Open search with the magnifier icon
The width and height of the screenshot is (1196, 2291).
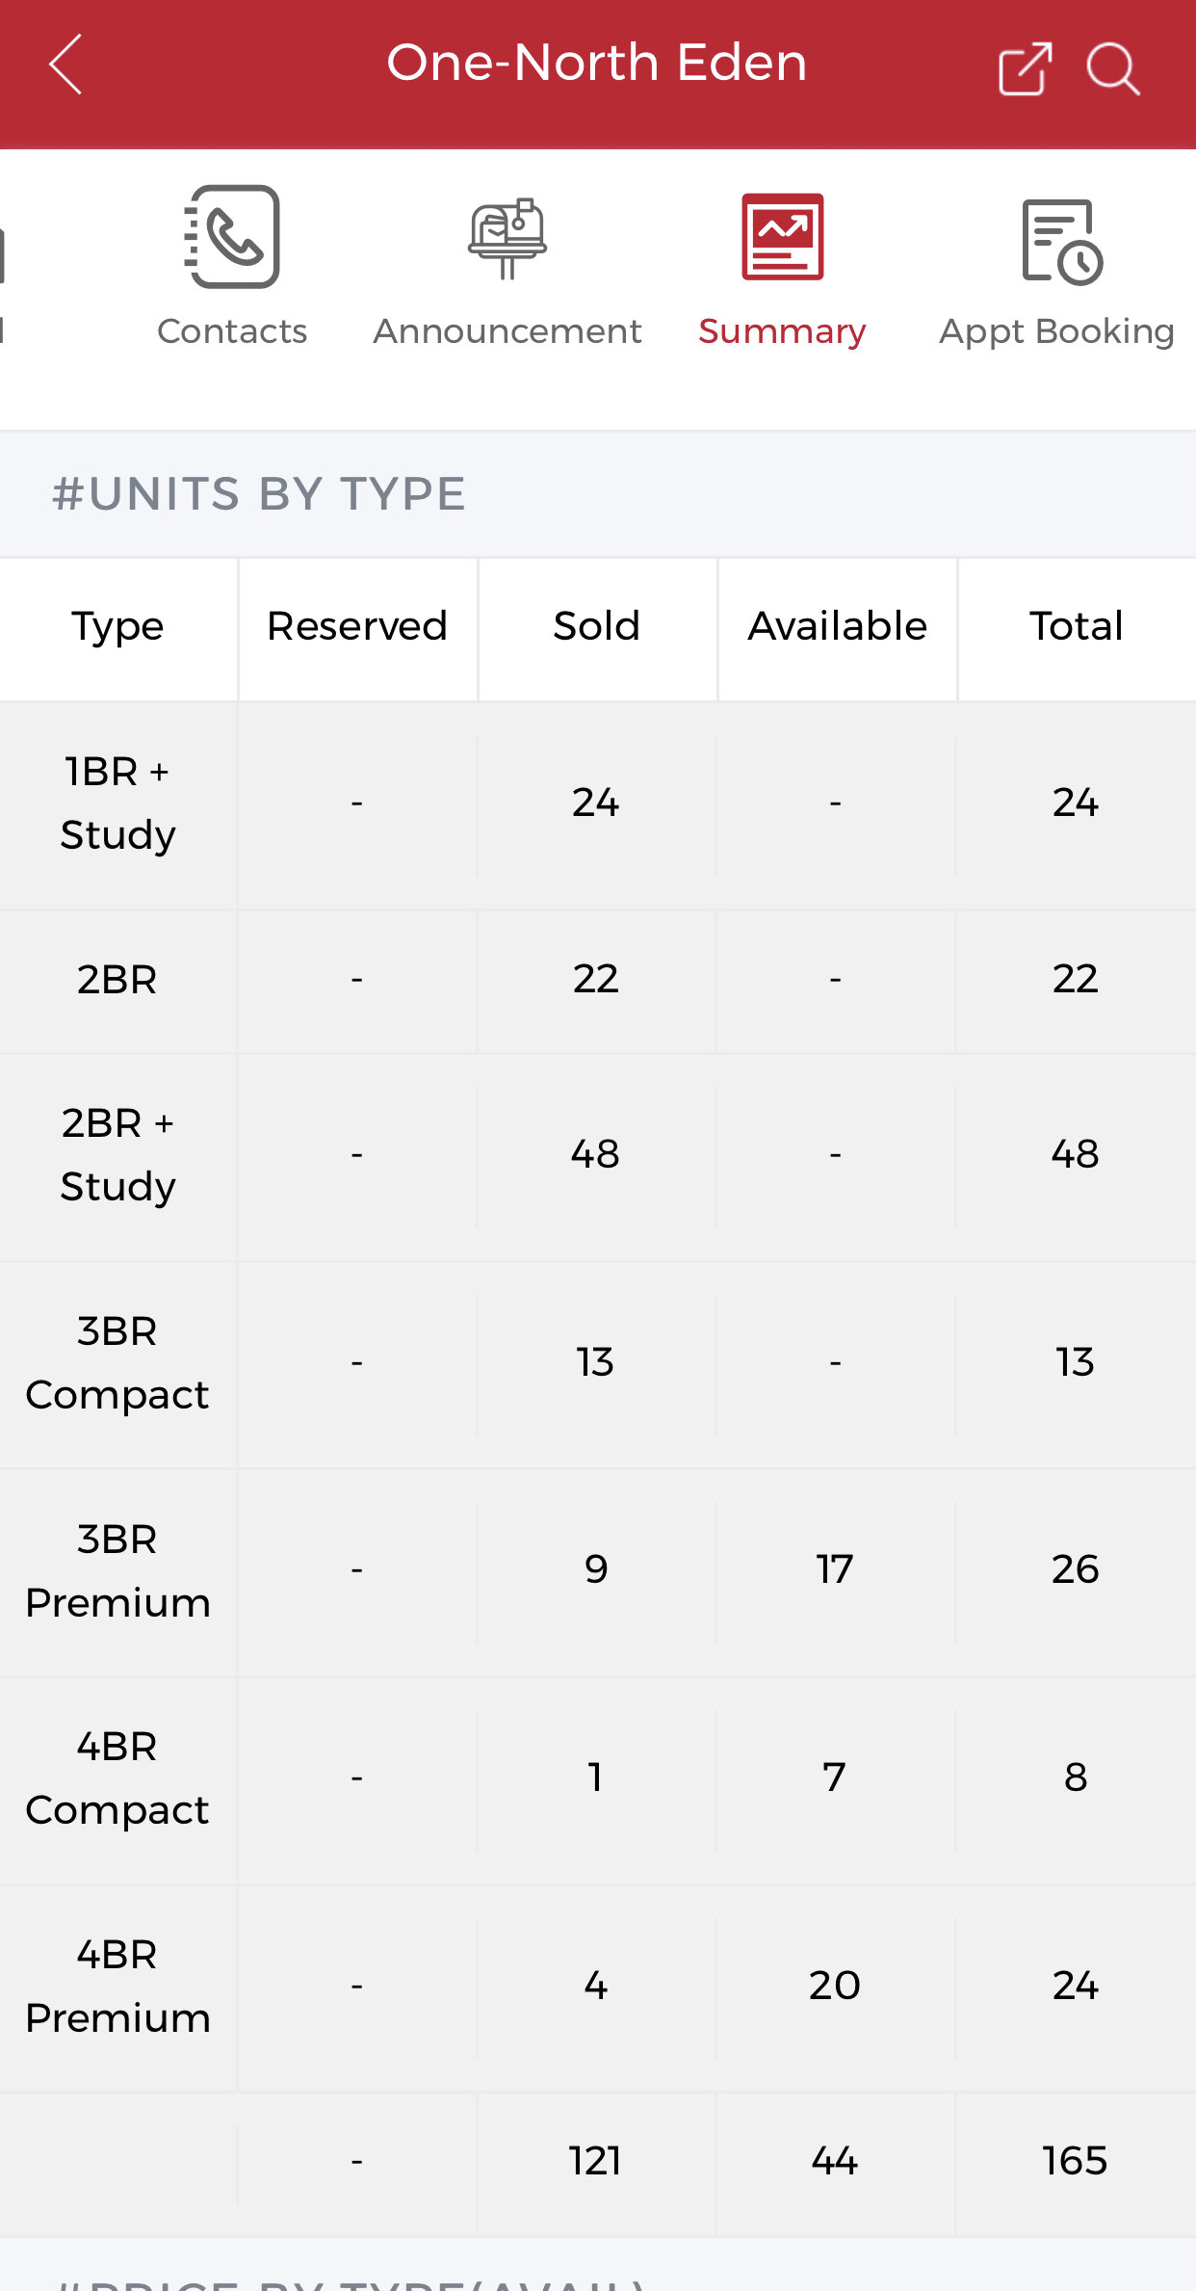(x=1113, y=68)
